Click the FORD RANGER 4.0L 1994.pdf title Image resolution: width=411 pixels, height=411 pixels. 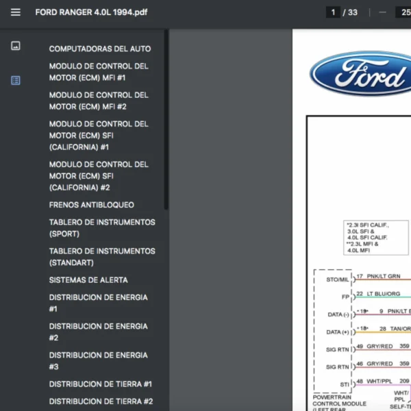(91, 12)
